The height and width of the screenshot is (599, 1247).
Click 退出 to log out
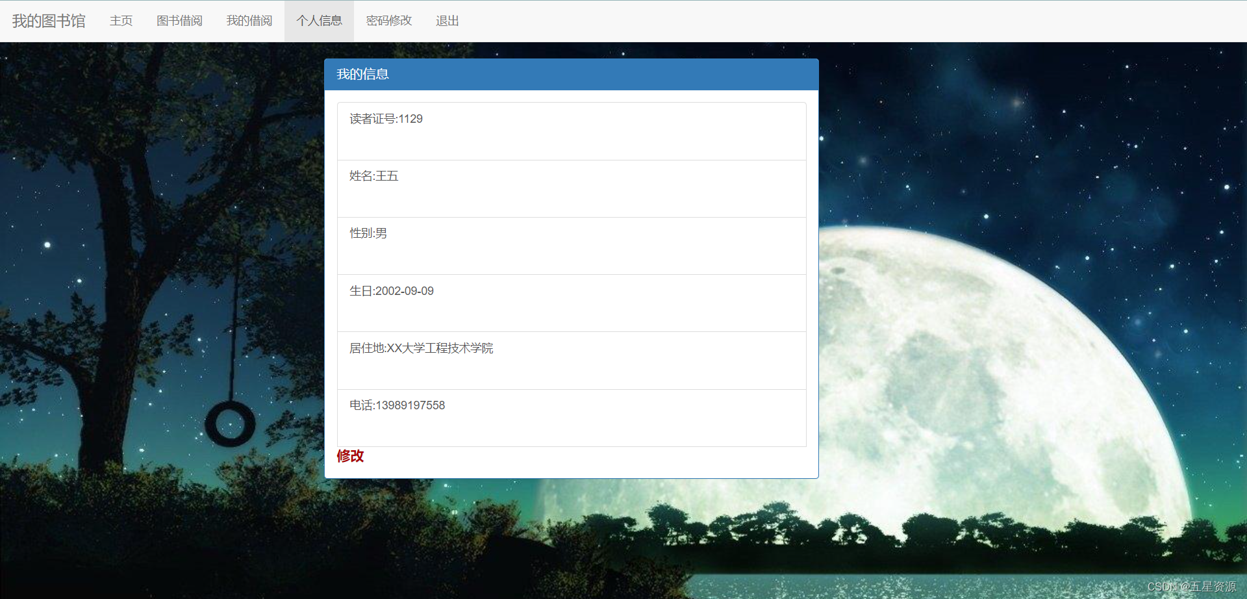(x=447, y=21)
